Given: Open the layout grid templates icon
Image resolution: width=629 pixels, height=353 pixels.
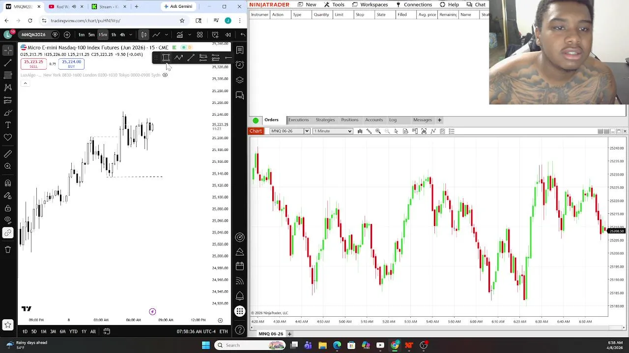Looking at the screenshot, I should [x=200, y=35].
